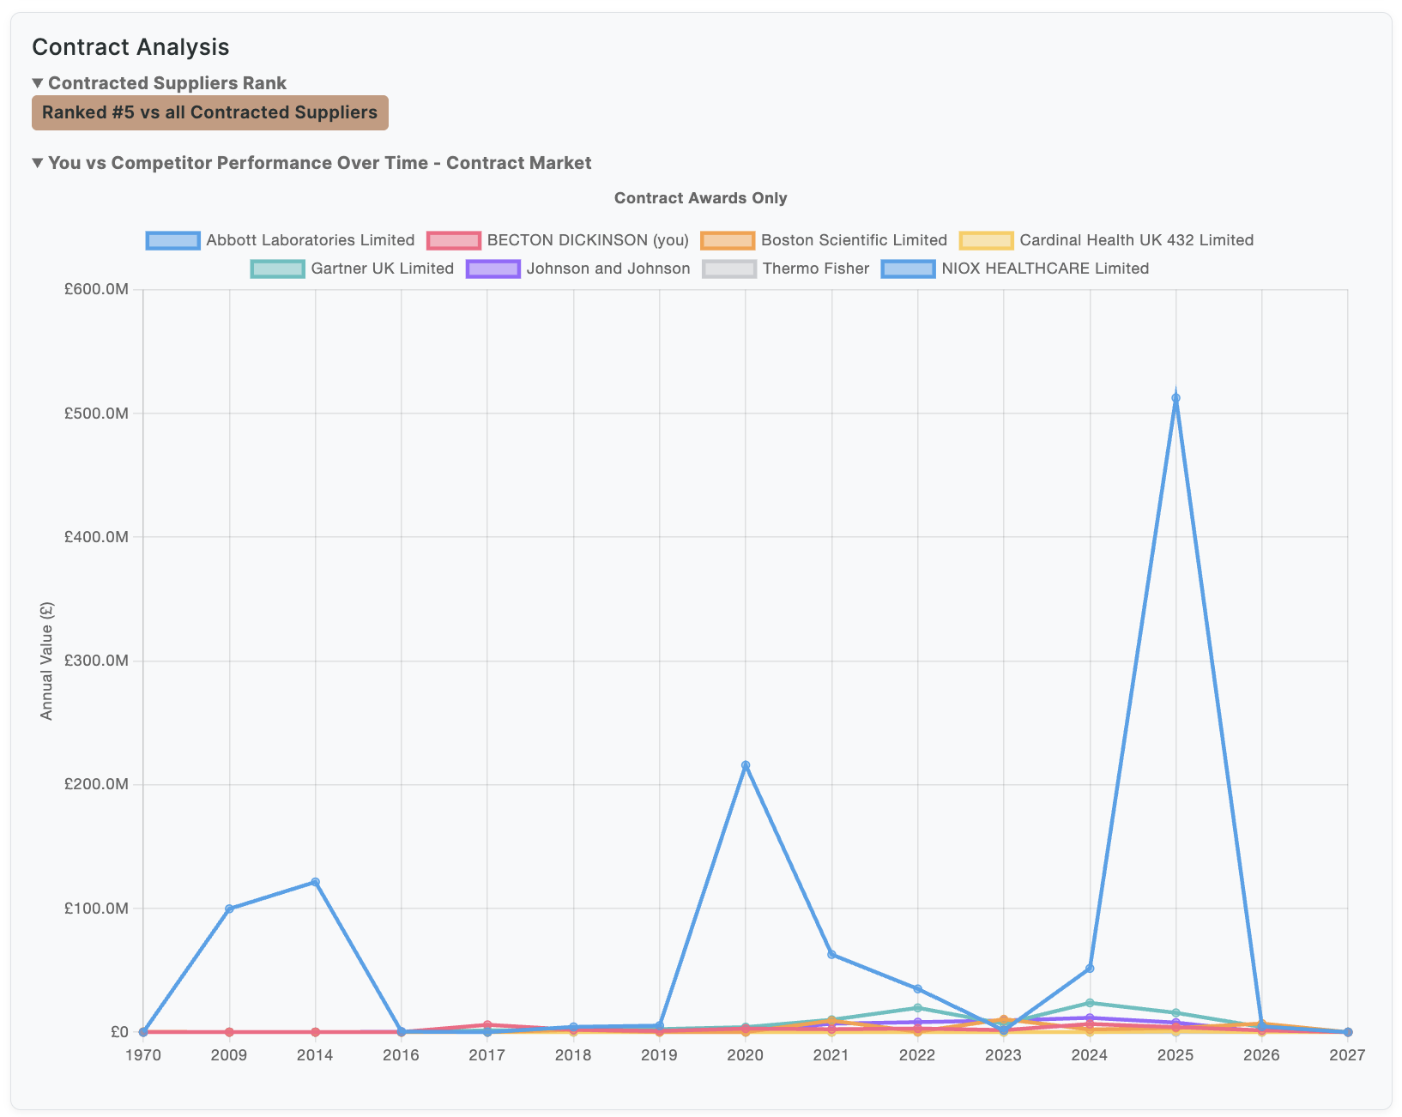The height and width of the screenshot is (1117, 1402).
Task: Collapse the Contracted Suppliers Rank section
Action: click(160, 83)
